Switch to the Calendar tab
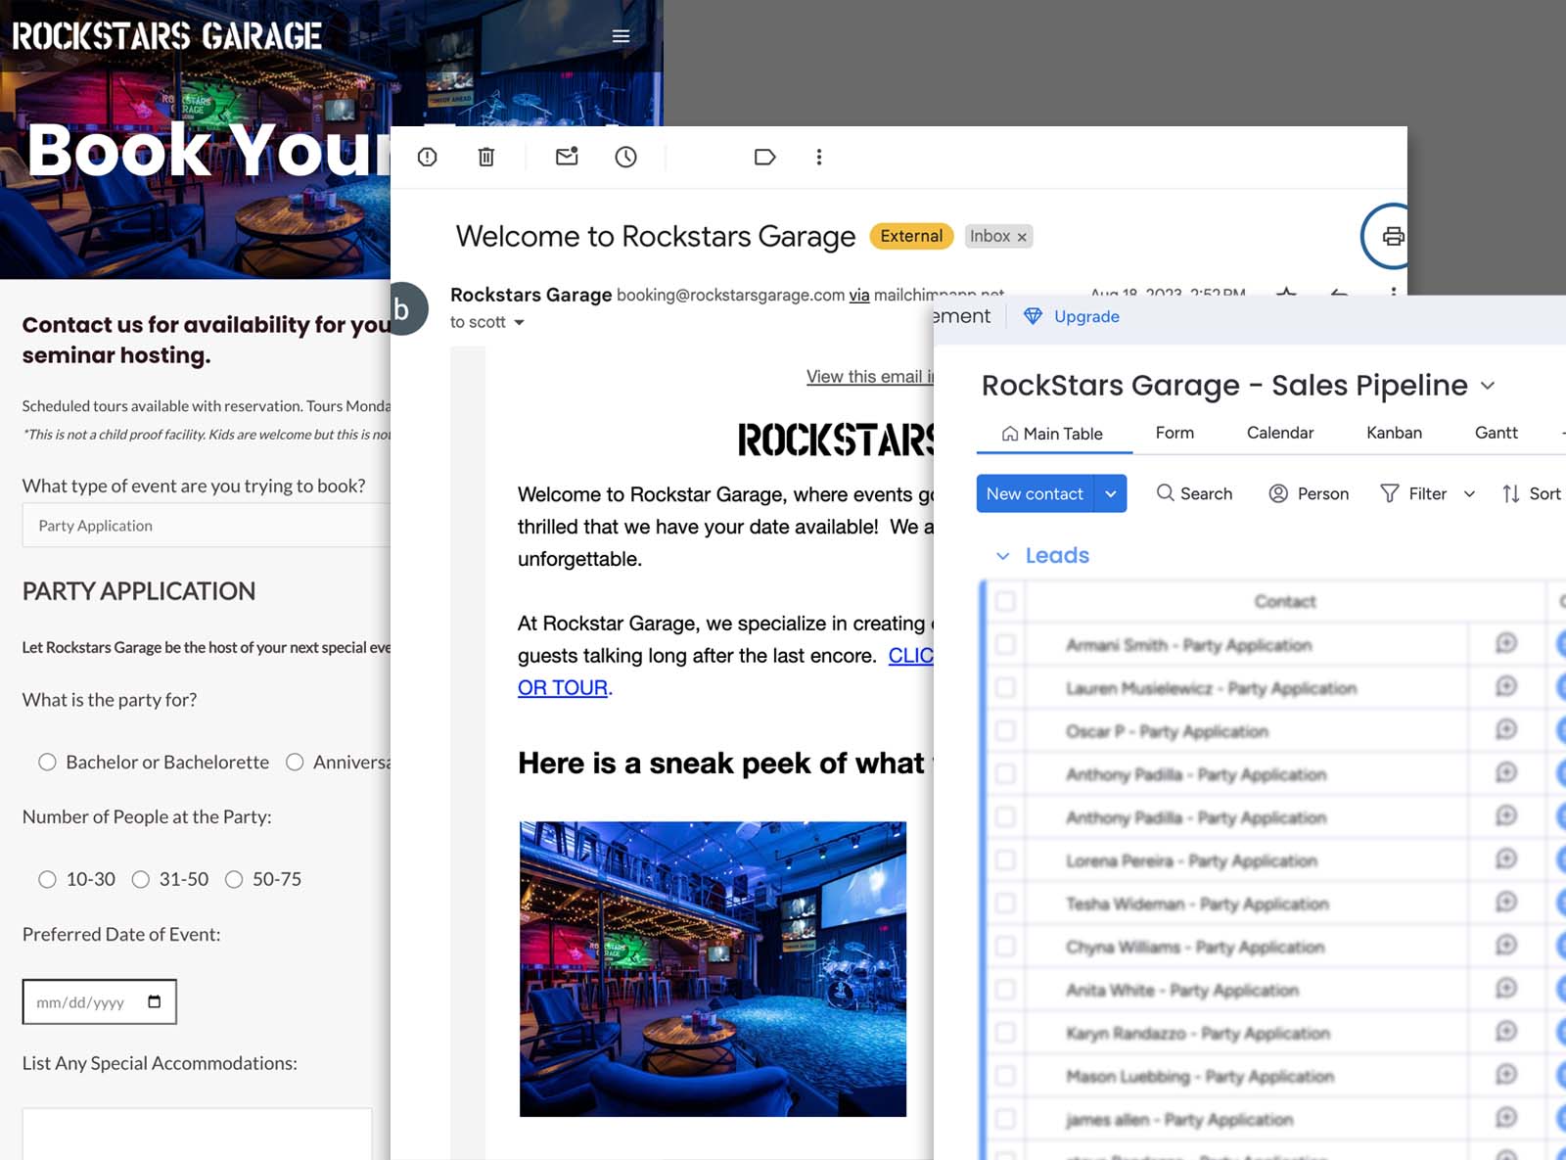The width and height of the screenshot is (1566, 1160). tap(1279, 433)
